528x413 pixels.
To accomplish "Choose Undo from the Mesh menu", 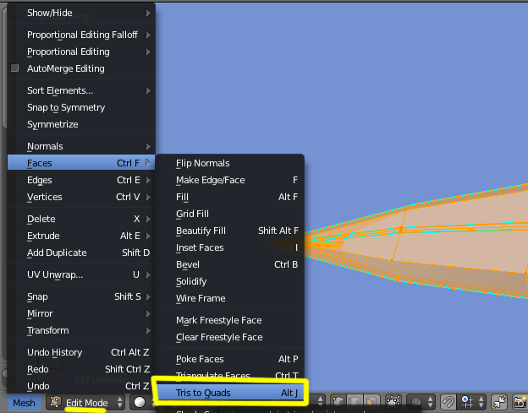I will (x=81, y=386).
